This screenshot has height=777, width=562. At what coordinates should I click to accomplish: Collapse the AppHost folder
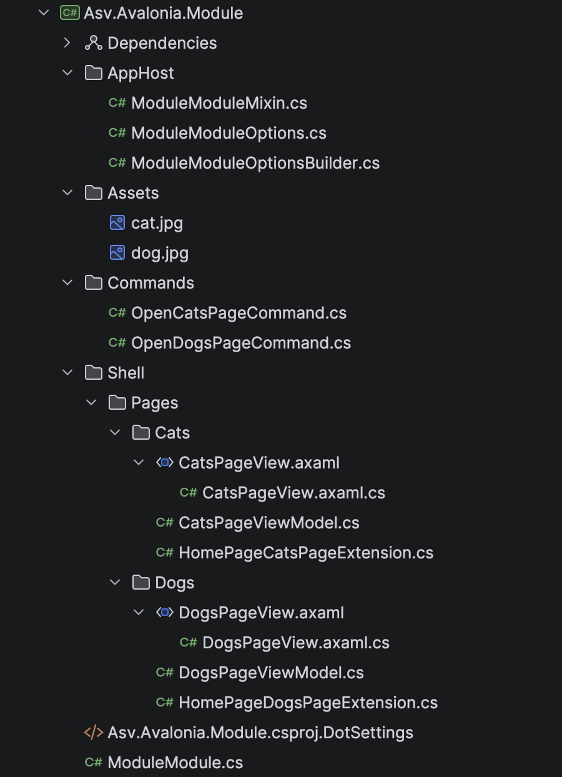[67, 73]
